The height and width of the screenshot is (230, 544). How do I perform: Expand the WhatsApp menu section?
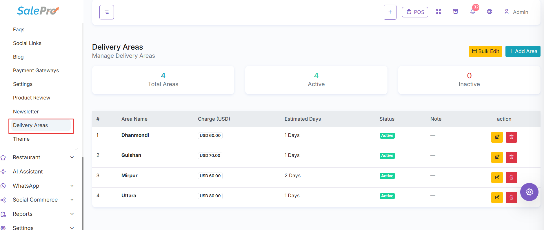(x=37, y=186)
